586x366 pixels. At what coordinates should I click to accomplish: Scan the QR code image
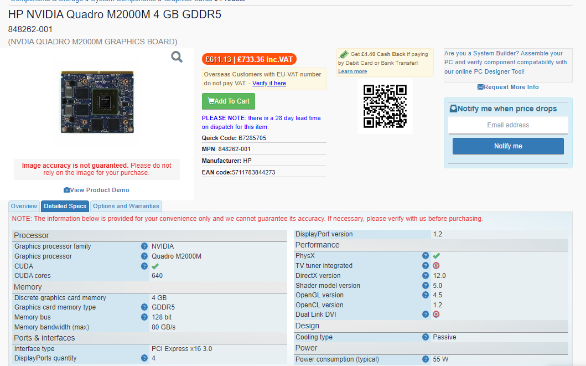click(x=385, y=106)
